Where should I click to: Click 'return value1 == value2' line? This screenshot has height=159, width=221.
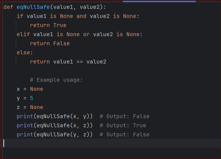[x=68, y=62]
